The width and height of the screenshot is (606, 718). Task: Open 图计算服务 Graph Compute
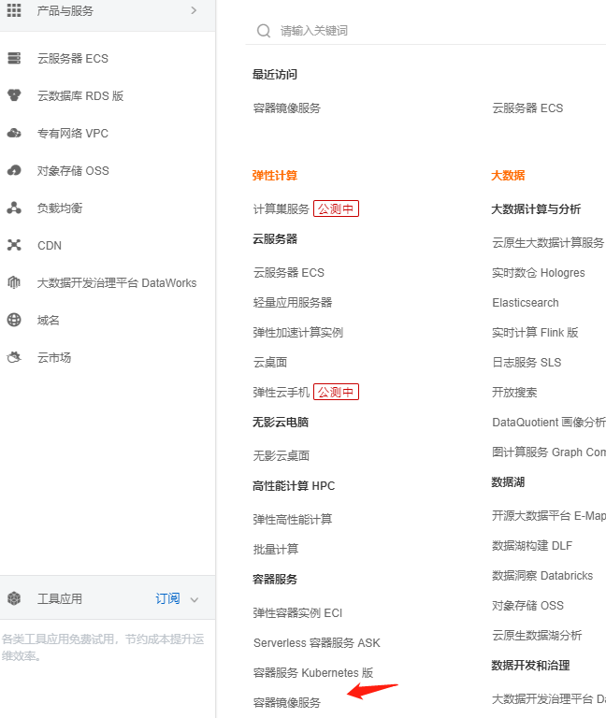[x=549, y=452]
